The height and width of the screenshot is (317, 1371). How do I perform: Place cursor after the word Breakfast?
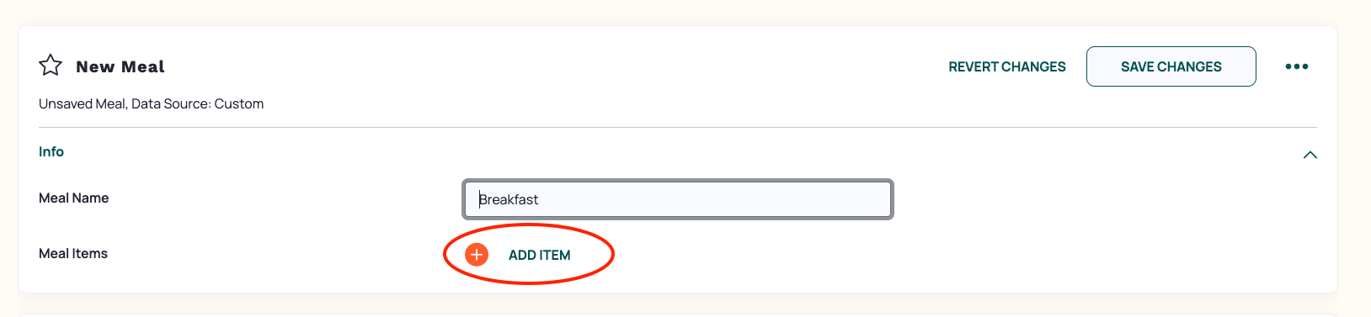click(x=540, y=199)
